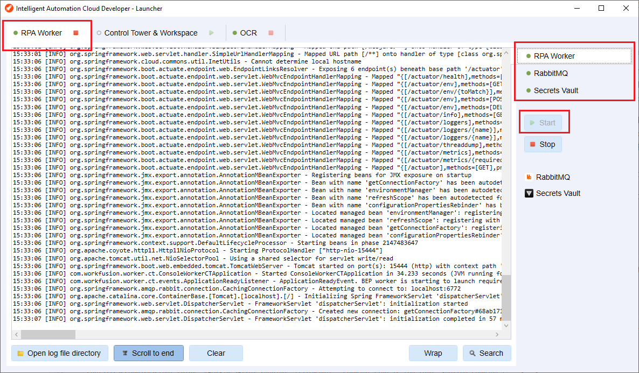Start Control Tower & Workspace with the green arrow
Screen dimensions: 639x373
pos(211,33)
